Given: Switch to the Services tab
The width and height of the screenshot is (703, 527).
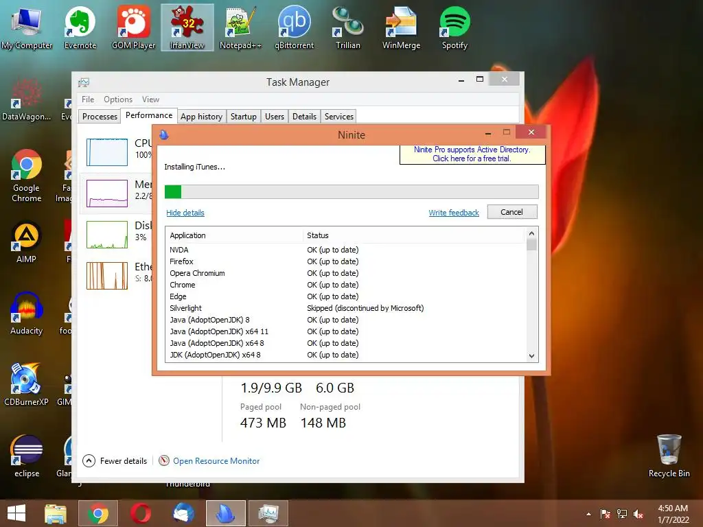Looking at the screenshot, I should tap(339, 117).
